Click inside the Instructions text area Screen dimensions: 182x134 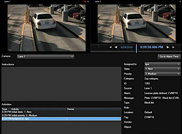click(61, 84)
